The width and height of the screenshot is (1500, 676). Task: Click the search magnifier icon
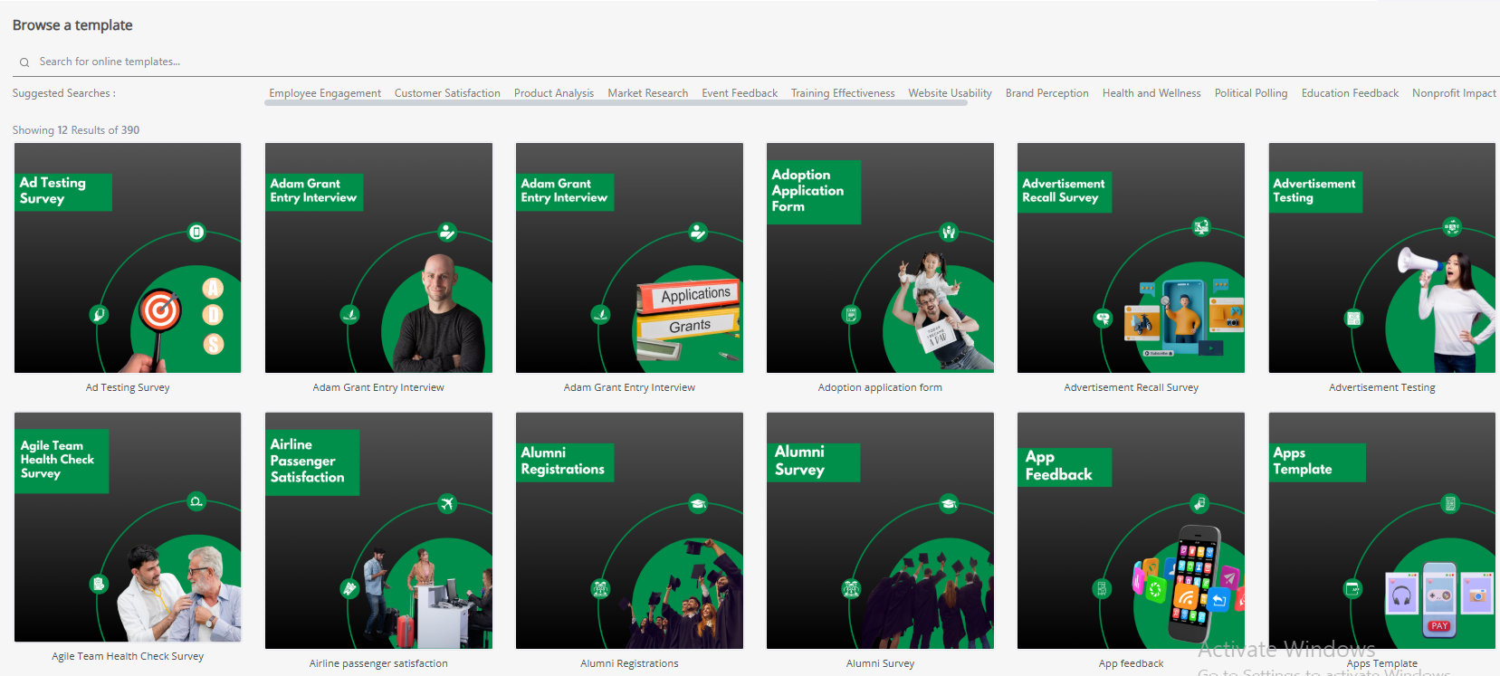[24, 62]
